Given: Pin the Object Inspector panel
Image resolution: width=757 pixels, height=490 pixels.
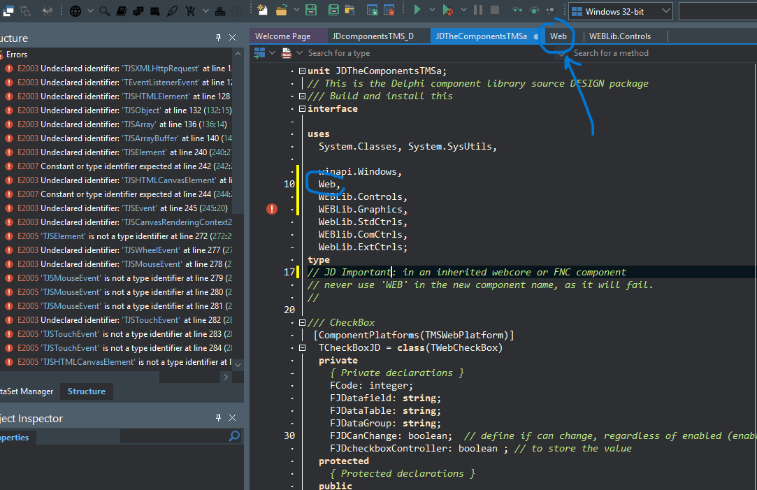Looking at the screenshot, I should [x=218, y=418].
